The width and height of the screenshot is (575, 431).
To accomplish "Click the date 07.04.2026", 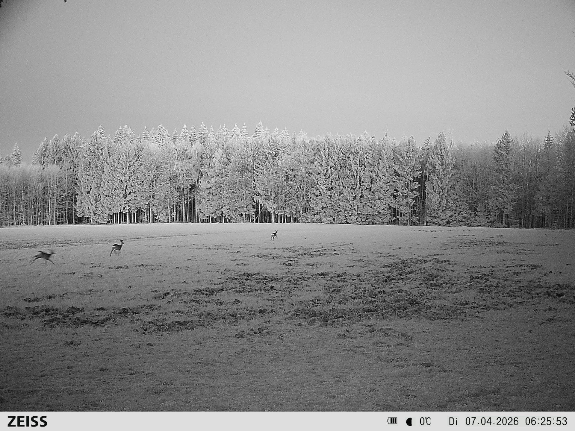I will (492, 421).
